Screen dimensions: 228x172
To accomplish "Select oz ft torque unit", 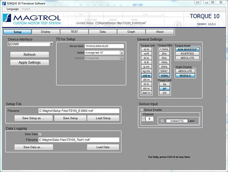I will click(x=147, y=54).
